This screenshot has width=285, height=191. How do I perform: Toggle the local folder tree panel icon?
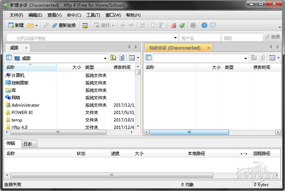[9, 58]
